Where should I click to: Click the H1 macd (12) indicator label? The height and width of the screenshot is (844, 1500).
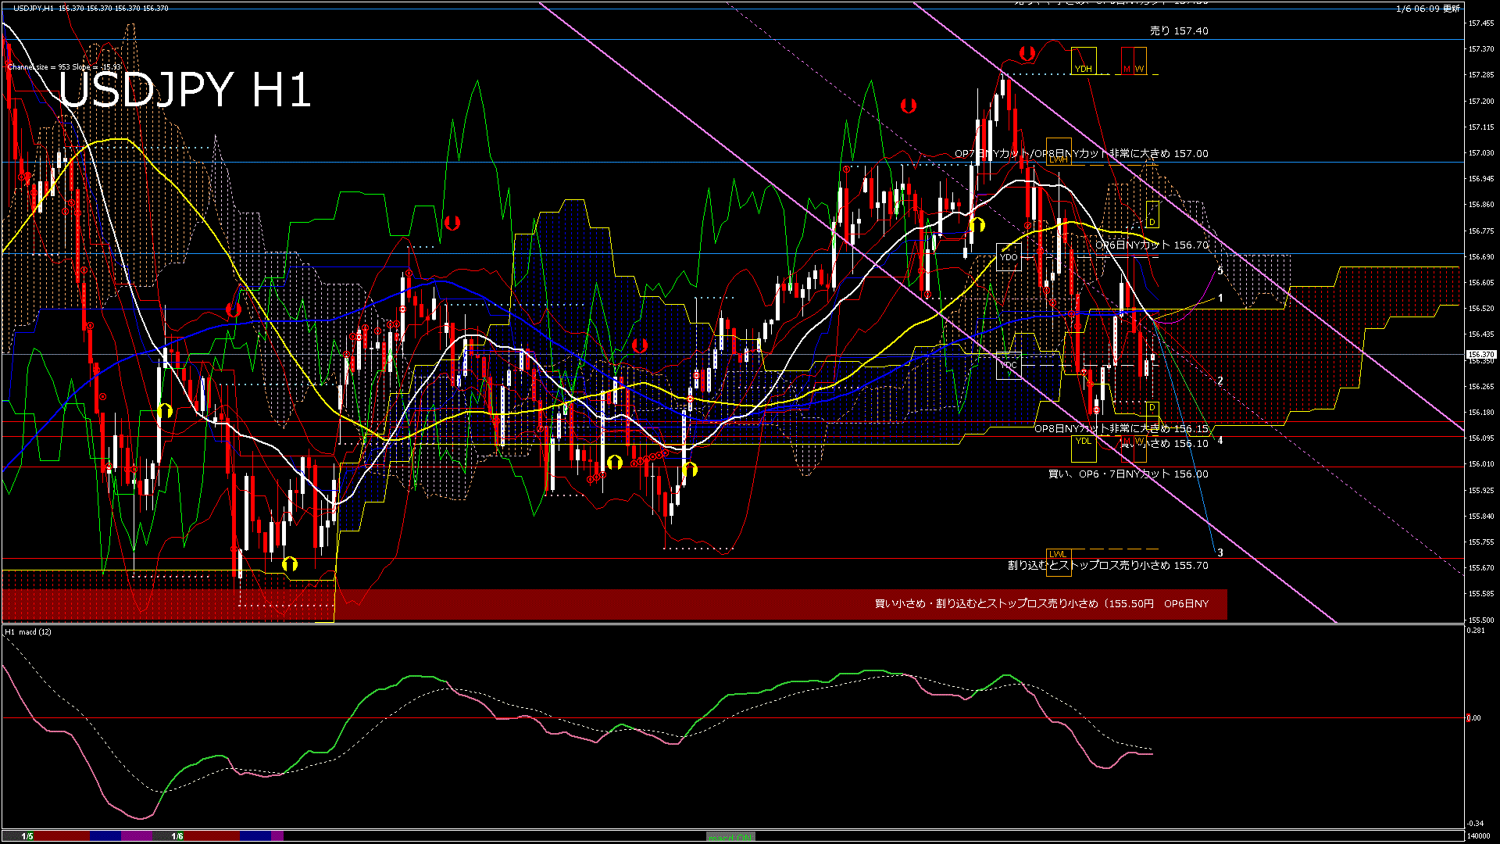click(x=28, y=631)
